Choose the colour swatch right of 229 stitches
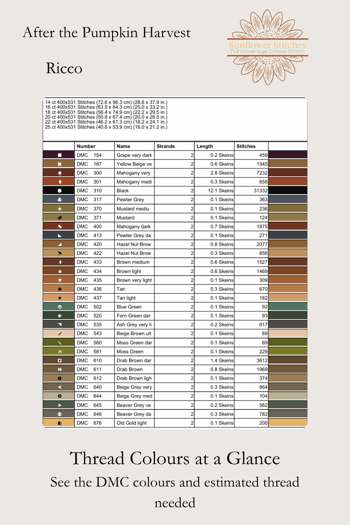Screen dimensions: 350x525 288,351
